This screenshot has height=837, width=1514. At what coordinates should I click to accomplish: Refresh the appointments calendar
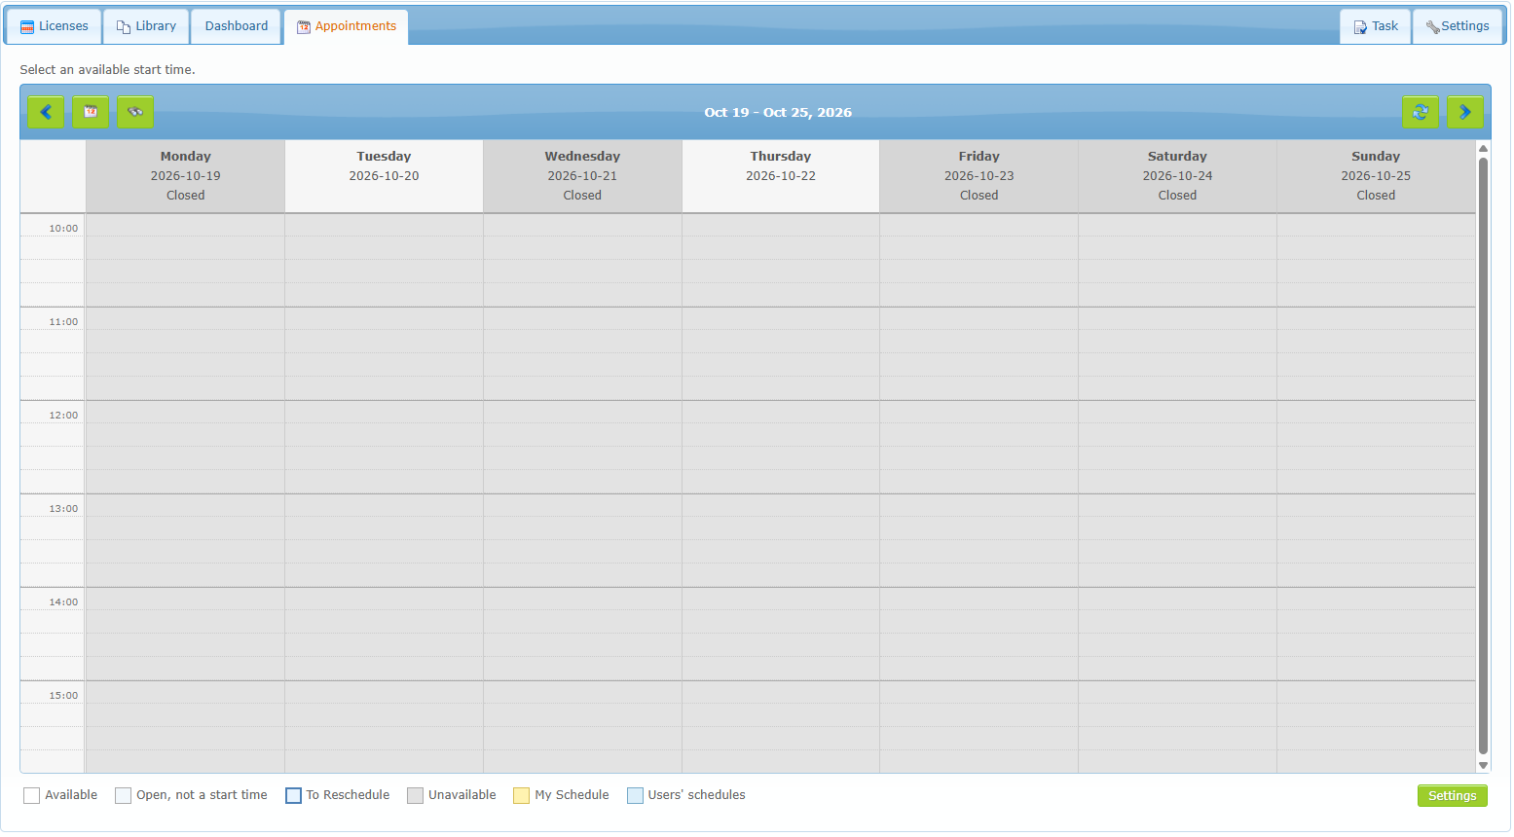click(1421, 112)
